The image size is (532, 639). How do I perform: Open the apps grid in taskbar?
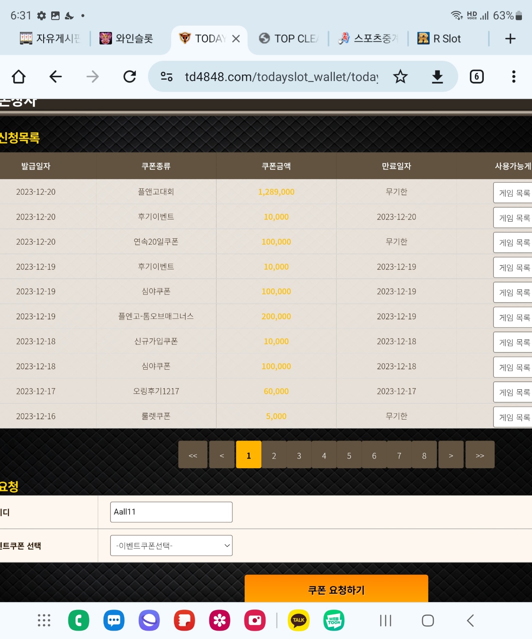(x=44, y=621)
